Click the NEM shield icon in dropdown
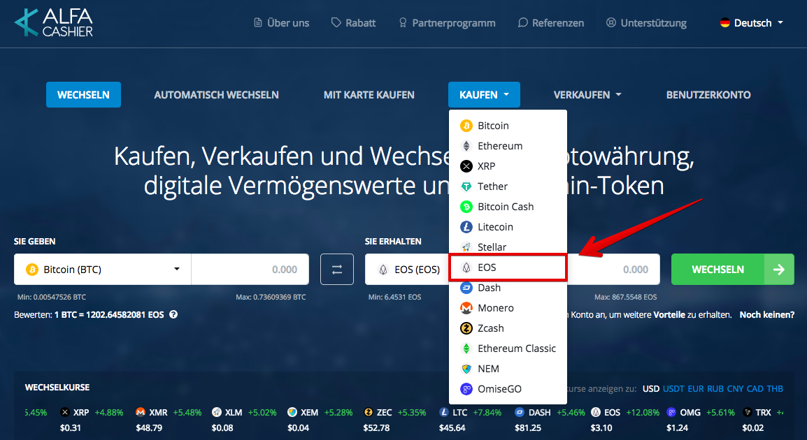 pyautogui.click(x=466, y=369)
